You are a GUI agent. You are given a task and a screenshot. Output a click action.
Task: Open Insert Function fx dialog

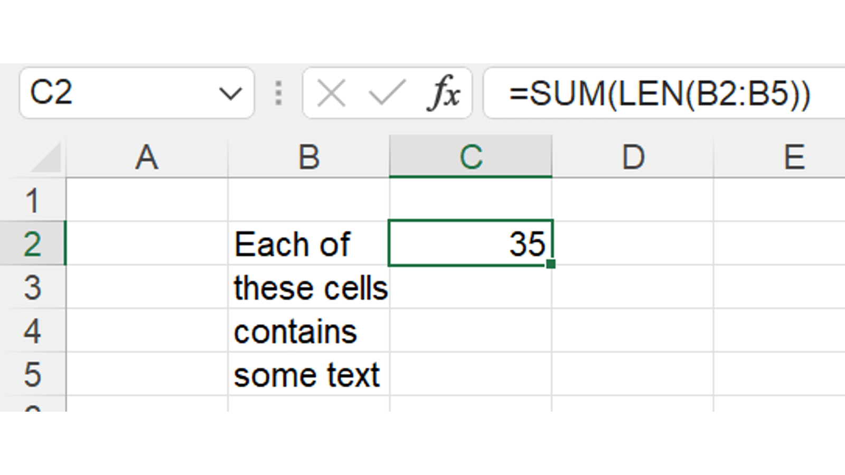click(x=444, y=93)
